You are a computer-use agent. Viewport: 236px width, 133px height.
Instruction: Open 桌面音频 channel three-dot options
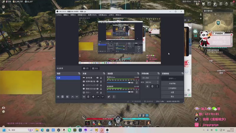click(x=137, y=92)
